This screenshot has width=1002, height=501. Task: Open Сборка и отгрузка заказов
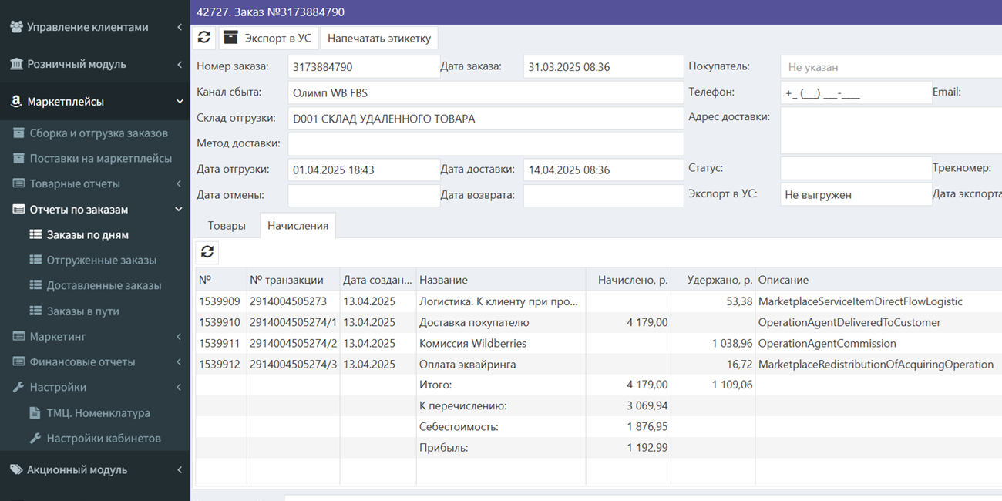[99, 133]
